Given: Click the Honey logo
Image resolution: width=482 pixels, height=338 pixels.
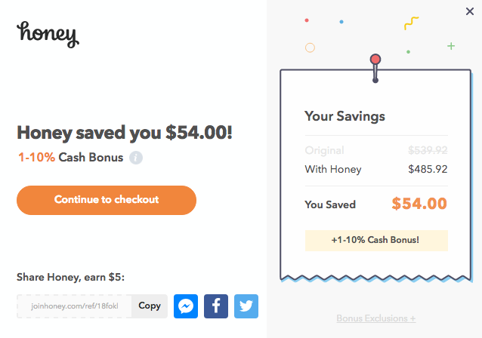Looking at the screenshot, I should (x=48, y=35).
